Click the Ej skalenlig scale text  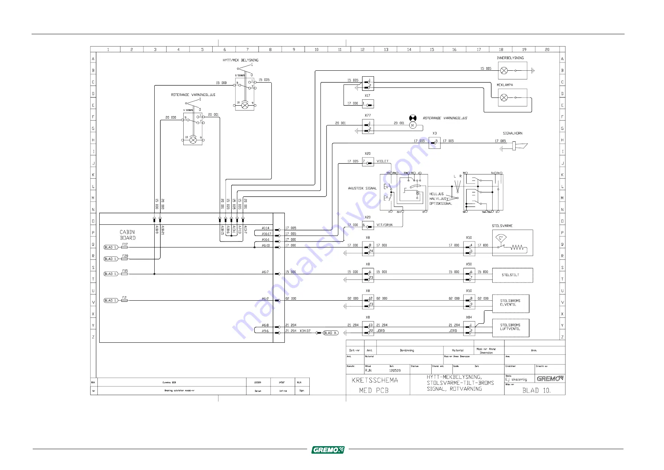click(516, 380)
